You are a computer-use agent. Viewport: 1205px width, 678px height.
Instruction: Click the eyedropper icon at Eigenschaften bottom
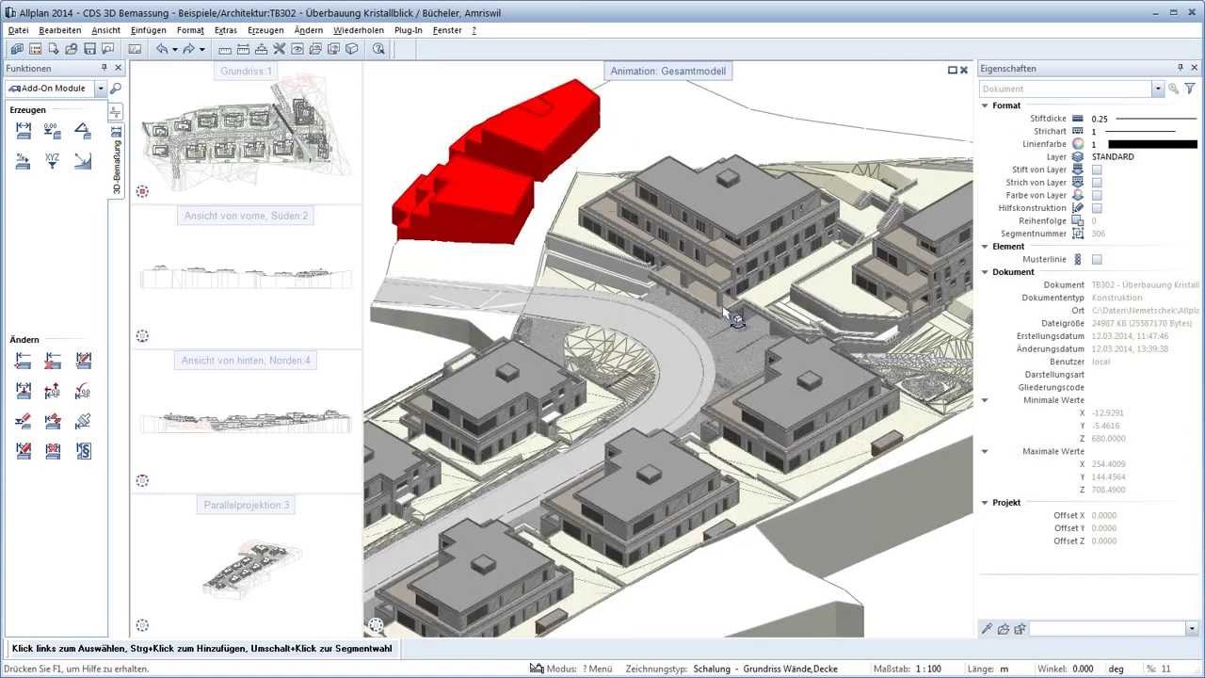click(x=987, y=629)
